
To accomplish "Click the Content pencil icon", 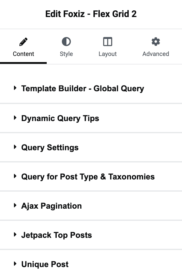I will (x=23, y=42).
